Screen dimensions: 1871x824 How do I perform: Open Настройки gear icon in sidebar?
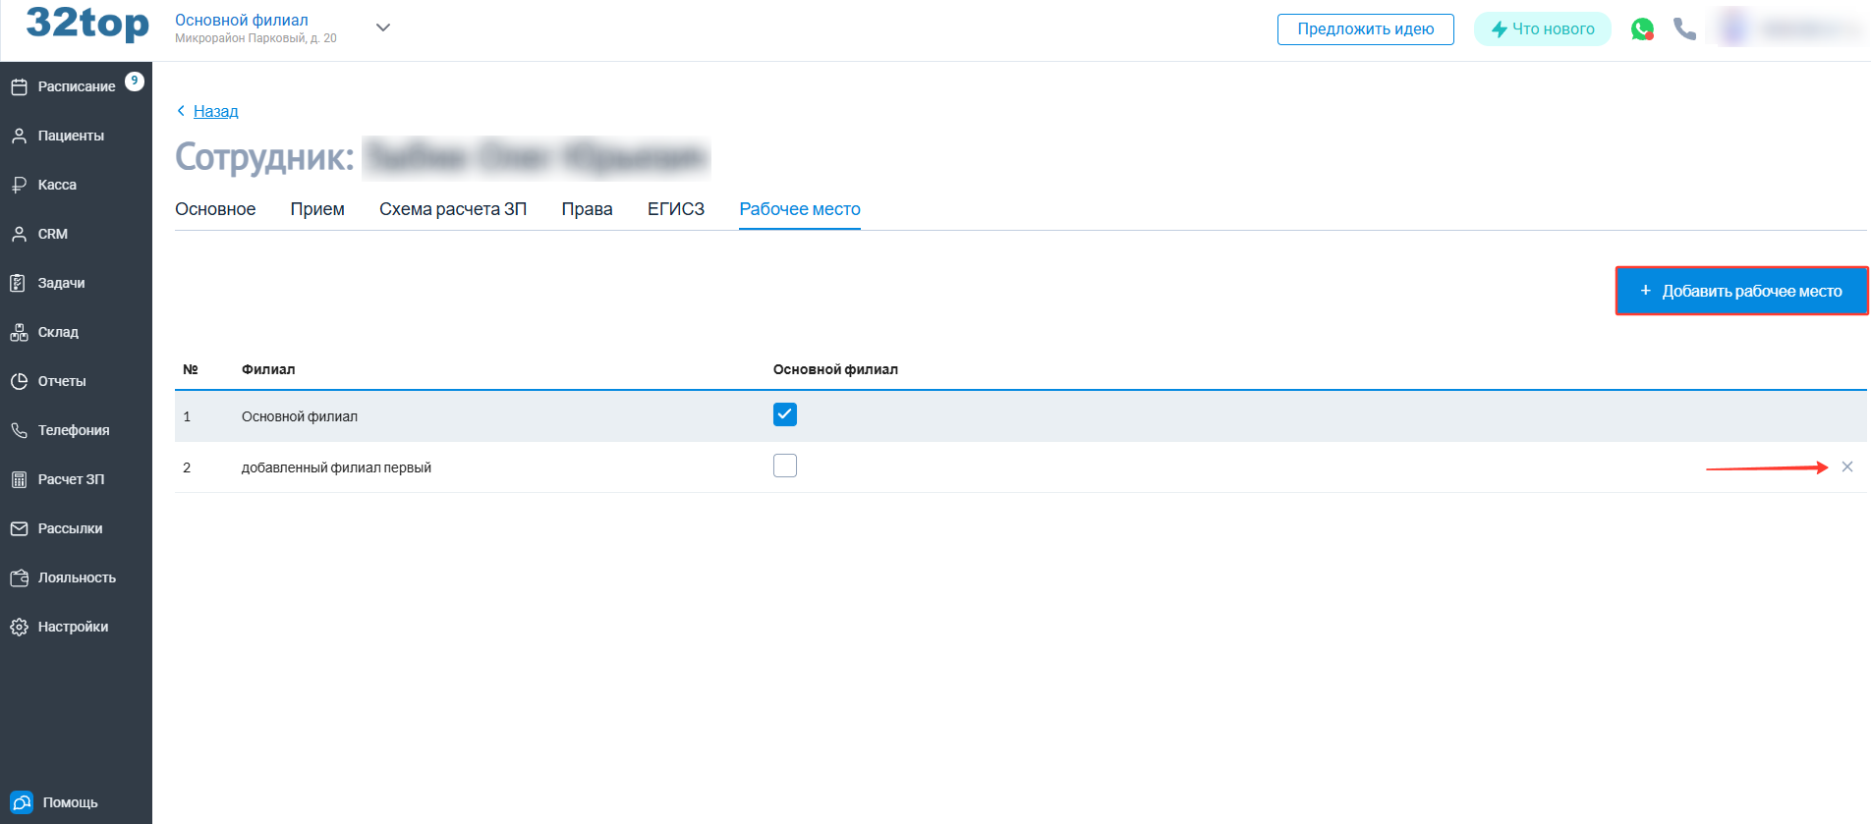coord(19,627)
